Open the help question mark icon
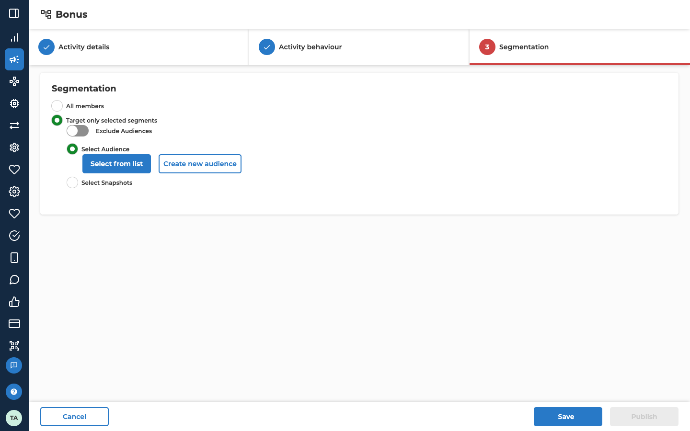Image resolution: width=690 pixels, height=431 pixels. tap(14, 392)
